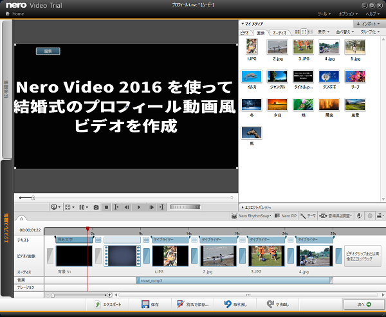386x317 pixels.
Task: Jump to the clip end marker
Action: [161, 207]
